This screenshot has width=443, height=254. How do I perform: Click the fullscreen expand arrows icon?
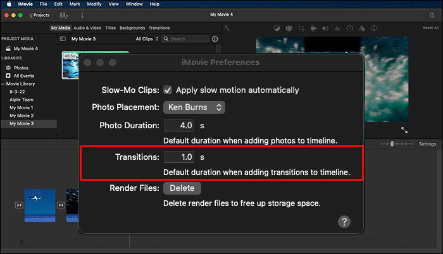[x=404, y=130]
